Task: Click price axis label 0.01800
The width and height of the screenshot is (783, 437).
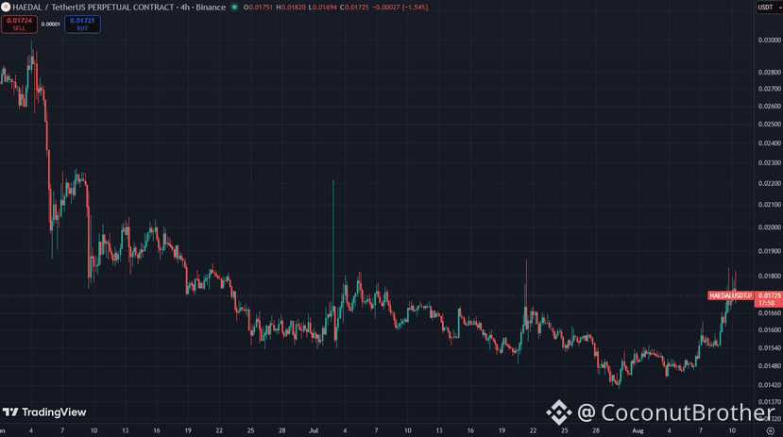Action: point(769,276)
